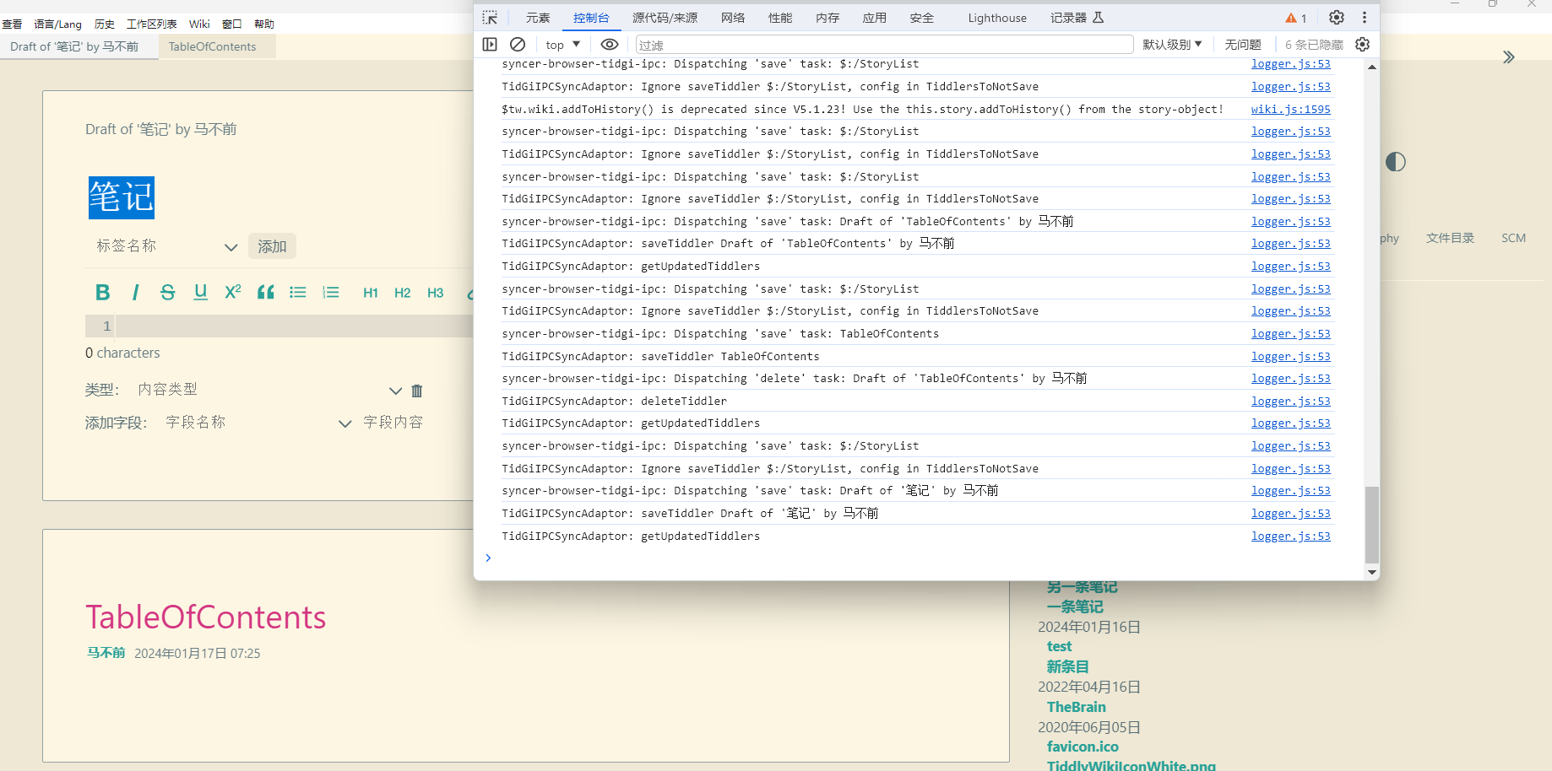Expand the 字段名称 field name dropdown
Image resolution: width=1552 pixels, height=771 pixels.
click(x=345, y=423)
